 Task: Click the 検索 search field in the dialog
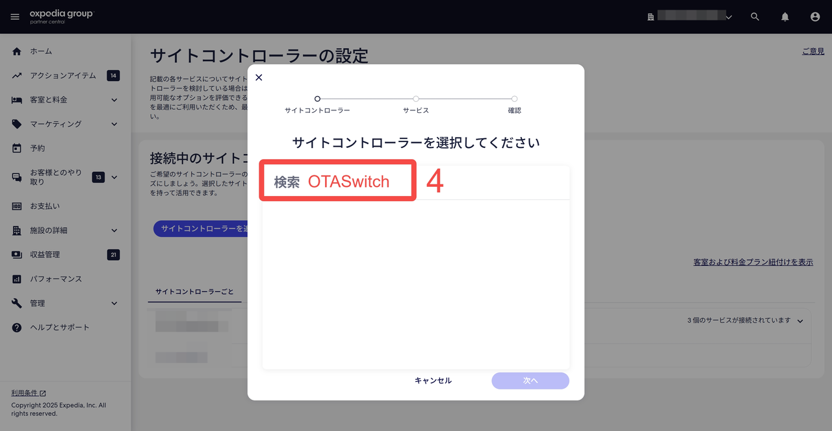416,182
